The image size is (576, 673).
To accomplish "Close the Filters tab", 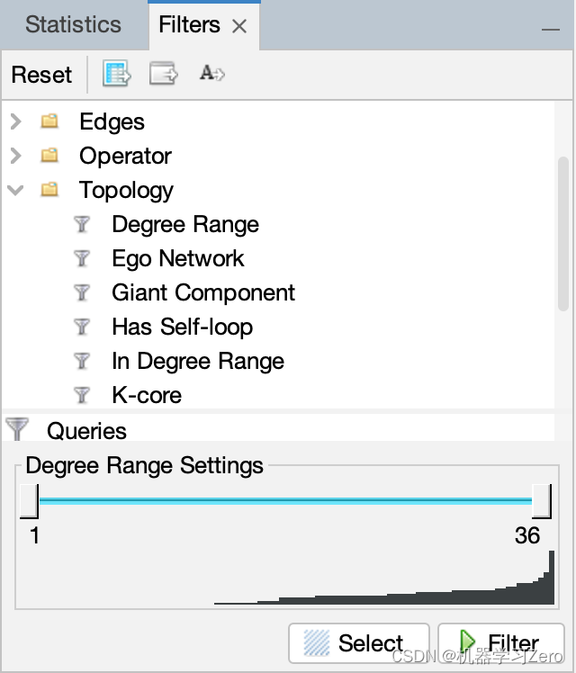I will [x=239, y=26].
